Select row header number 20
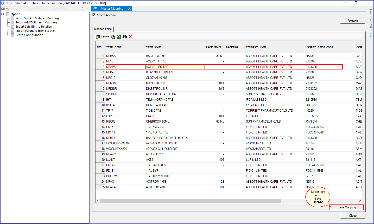The image size is (374, 224). click(100, 160)
